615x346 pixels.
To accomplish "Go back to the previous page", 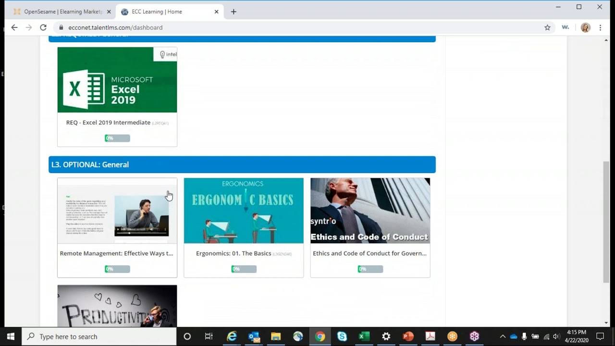I will click(x=14, y=27).
